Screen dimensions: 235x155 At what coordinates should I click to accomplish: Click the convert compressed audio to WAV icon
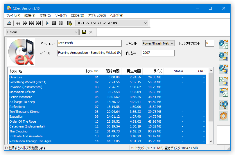[223, 93]
